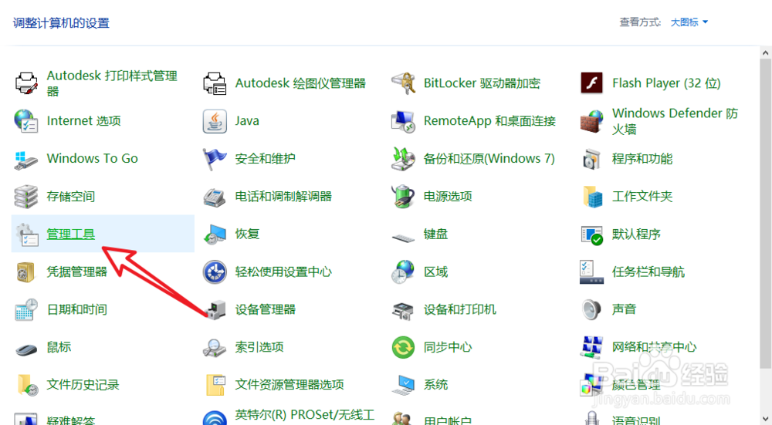Open the 程序和功能 text link
The image size is (772, 425).
pyautogui.click(x=642, y=159)
